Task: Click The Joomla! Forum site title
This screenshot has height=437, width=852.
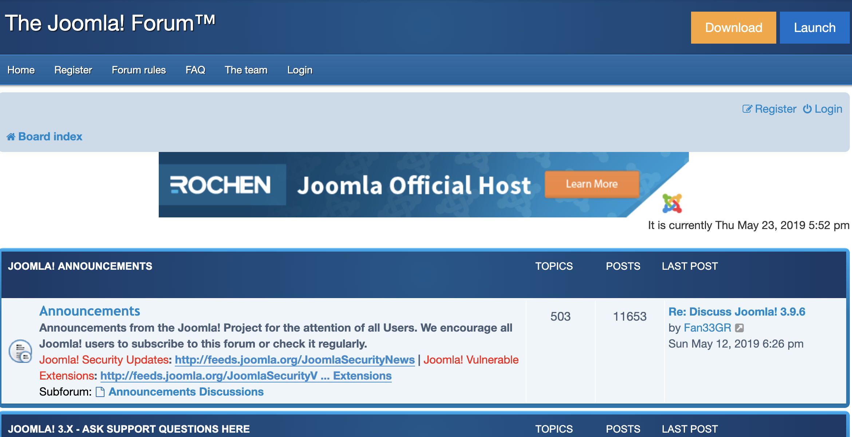Action: click(x=110, y=23)
